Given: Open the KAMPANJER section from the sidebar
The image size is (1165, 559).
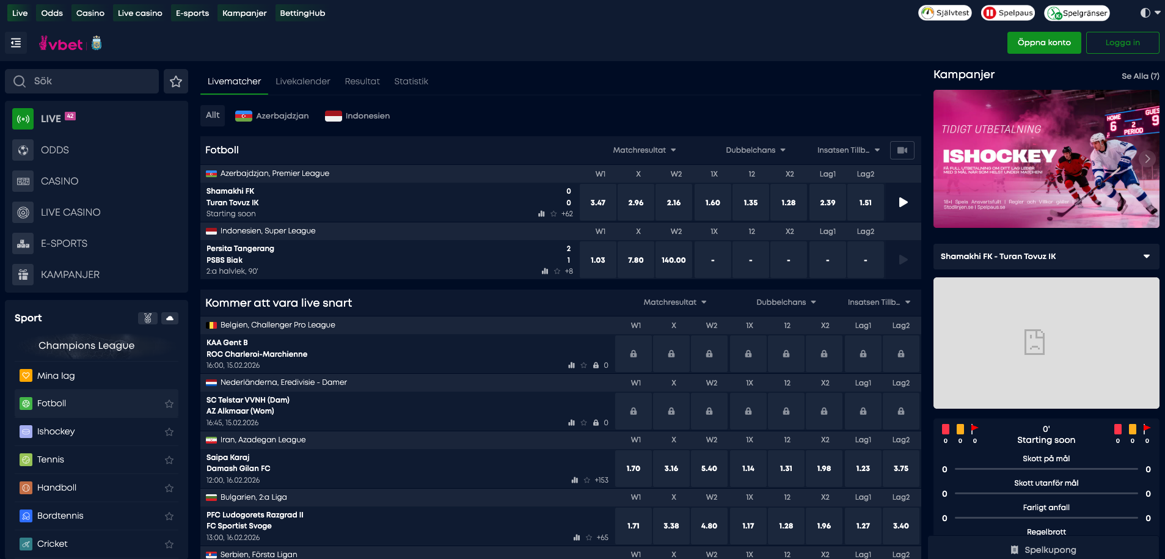Looking at the screenshot, I should (x=70, y=274).
